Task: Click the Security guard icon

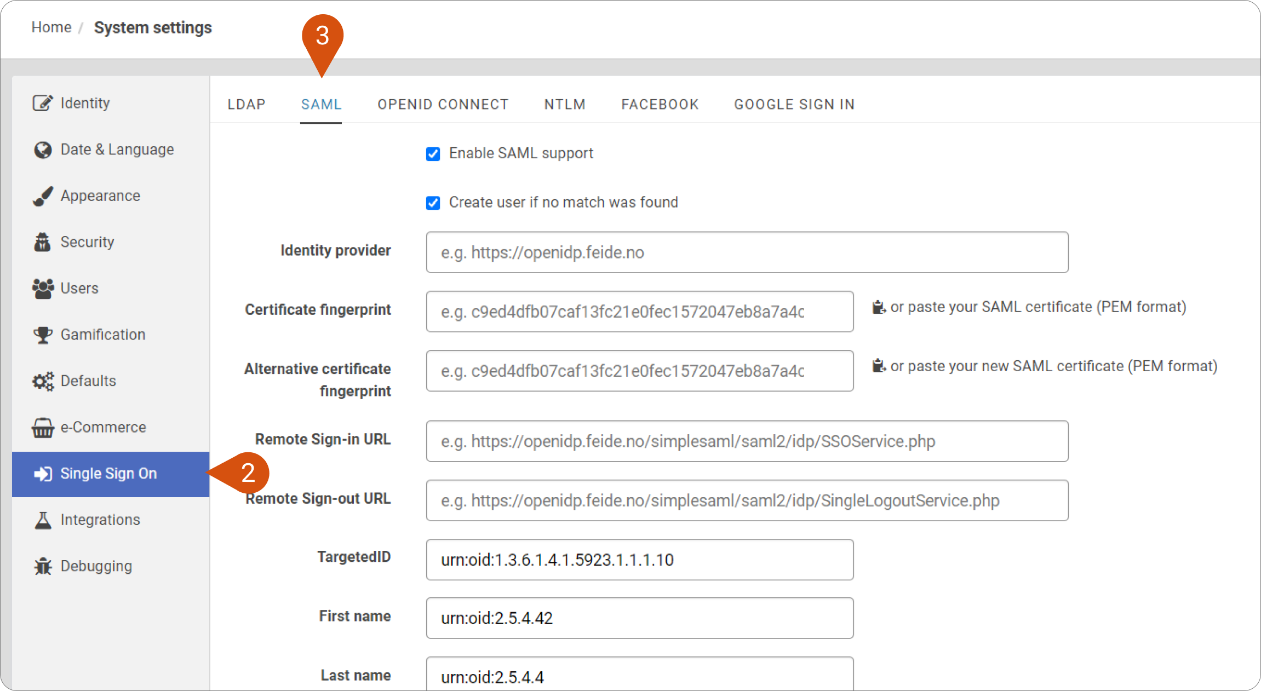Action: click(x=42, y=242)
